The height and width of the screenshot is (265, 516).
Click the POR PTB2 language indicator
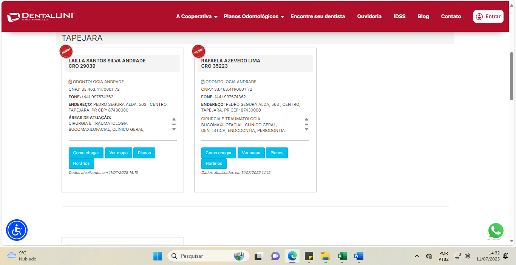point(443,256)
